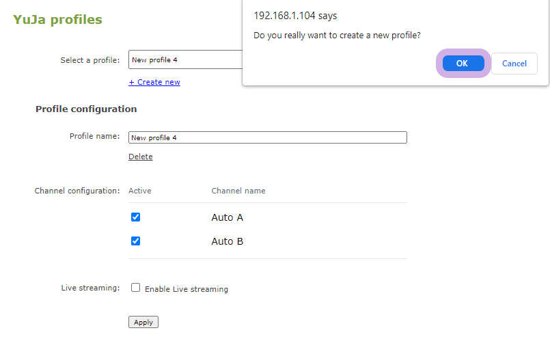This screenshot has width=550, height=337.
Task: Click the Auto A channel name
Action: click(x=227, y=218)
